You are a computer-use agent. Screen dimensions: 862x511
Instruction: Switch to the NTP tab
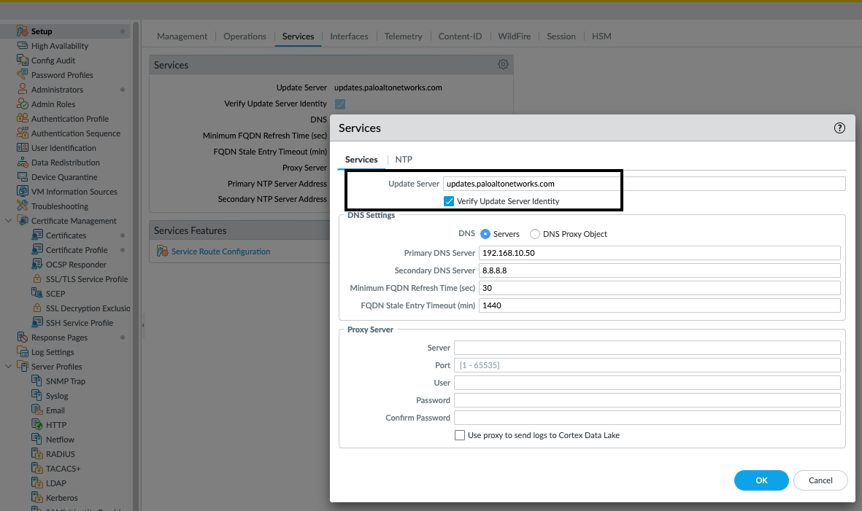click(x=404, y=159)
